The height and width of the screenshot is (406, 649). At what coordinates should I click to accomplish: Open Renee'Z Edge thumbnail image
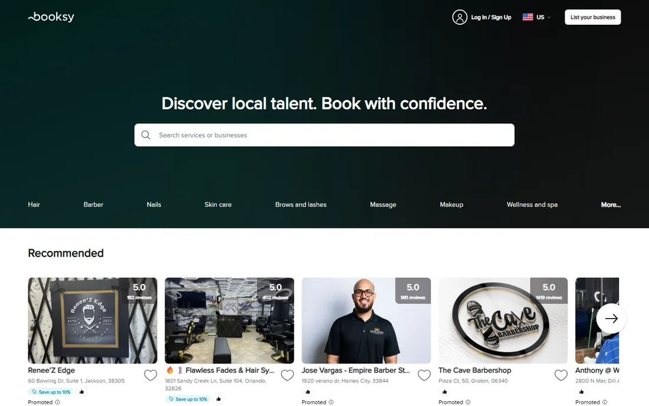92,320
